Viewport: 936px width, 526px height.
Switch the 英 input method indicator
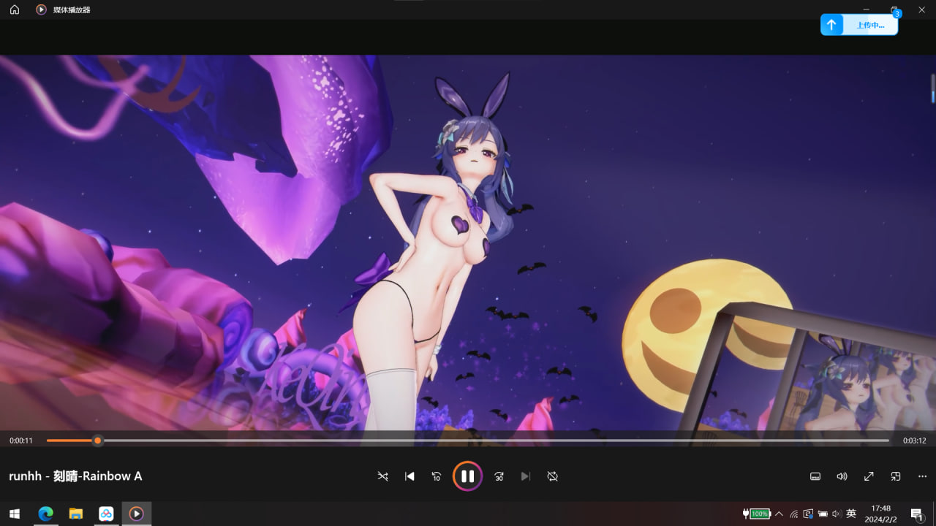(x=851, y=514)
